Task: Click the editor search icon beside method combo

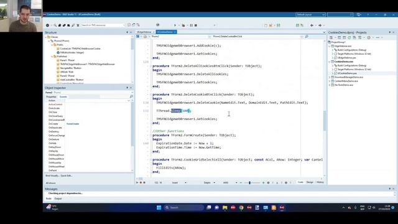Action: point(307,37)
